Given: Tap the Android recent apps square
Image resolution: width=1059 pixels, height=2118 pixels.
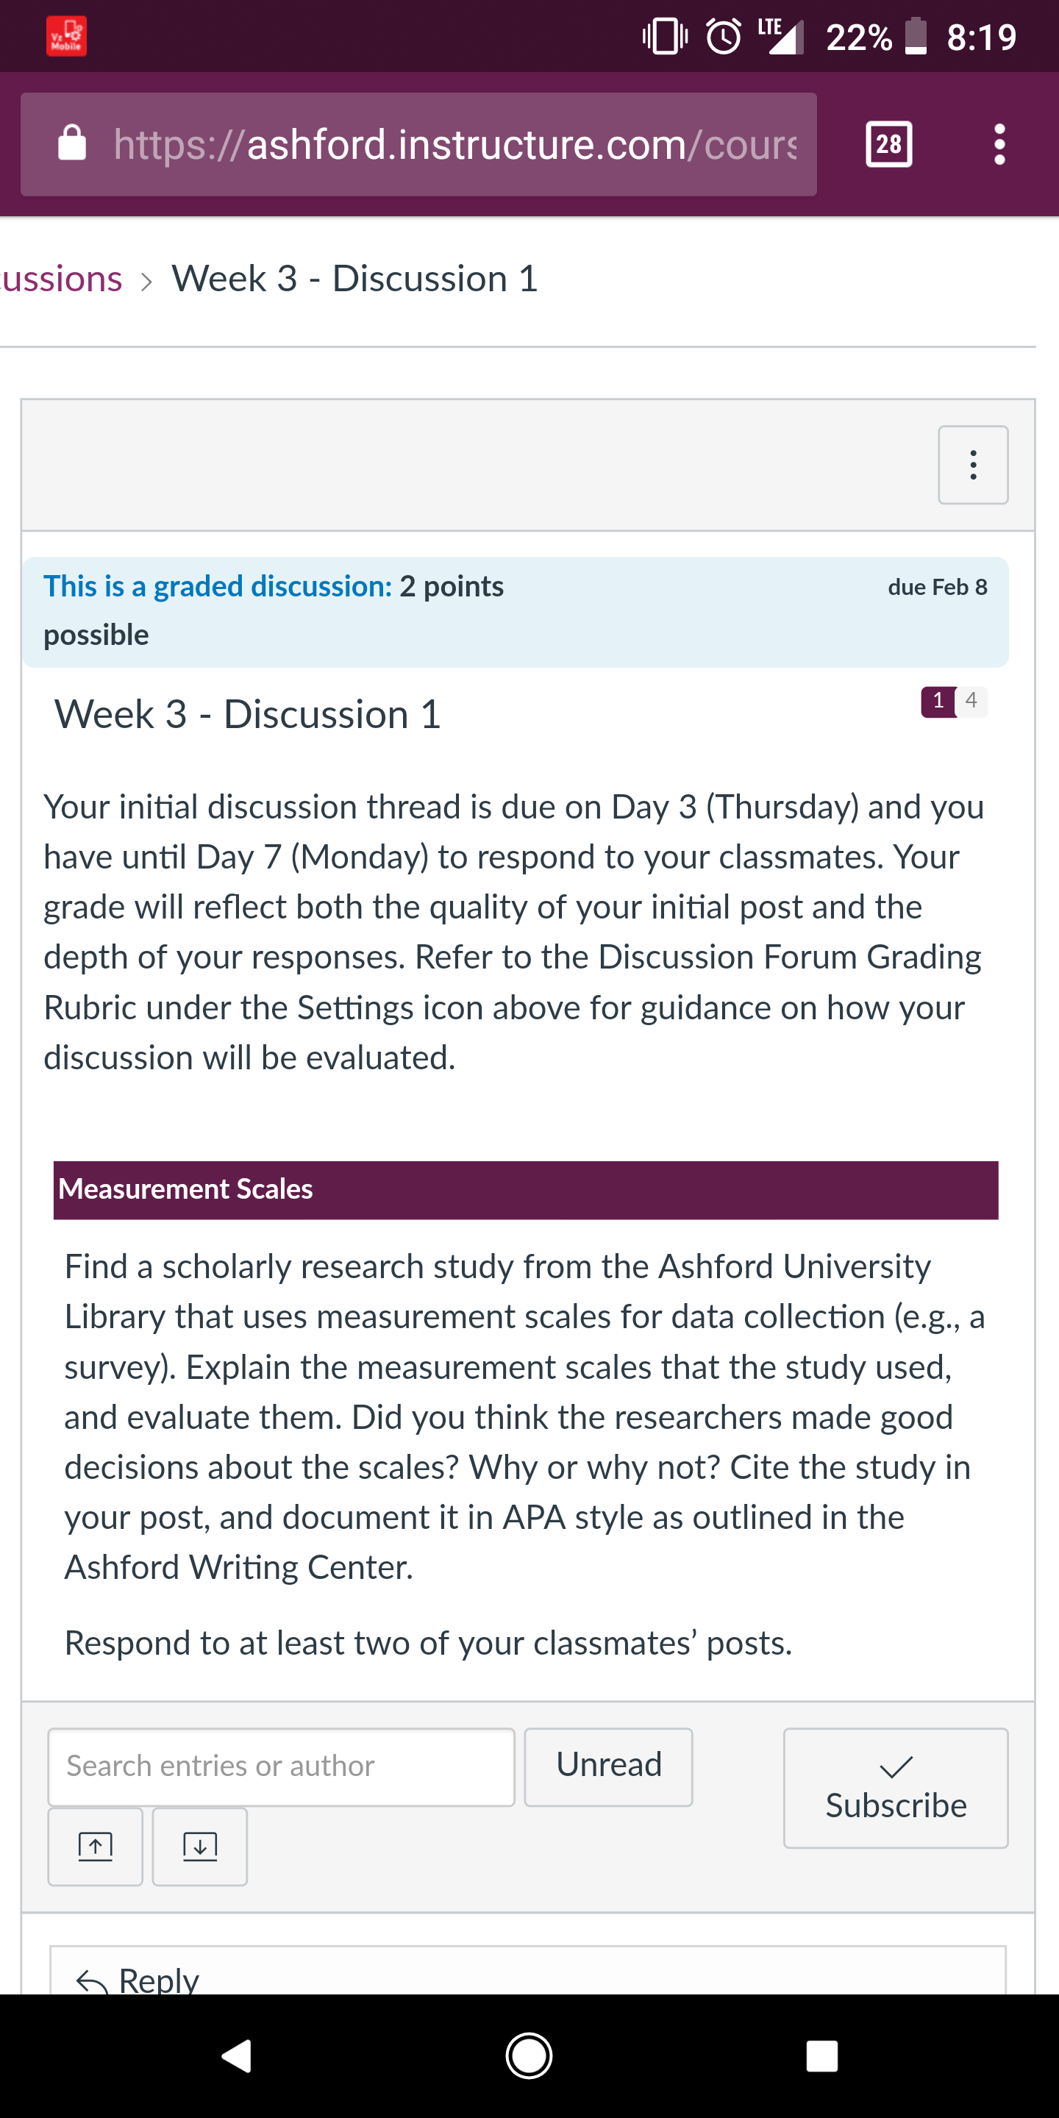Looking at the screenshot, I should 821,2055.
